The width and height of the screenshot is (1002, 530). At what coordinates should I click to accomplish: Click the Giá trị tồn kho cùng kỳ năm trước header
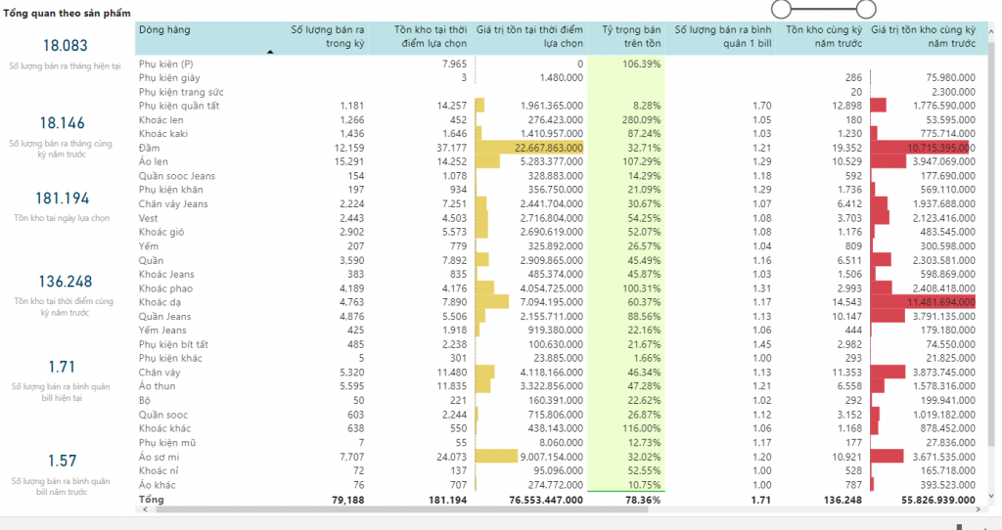pyautogui.click(x=923, y=36)
